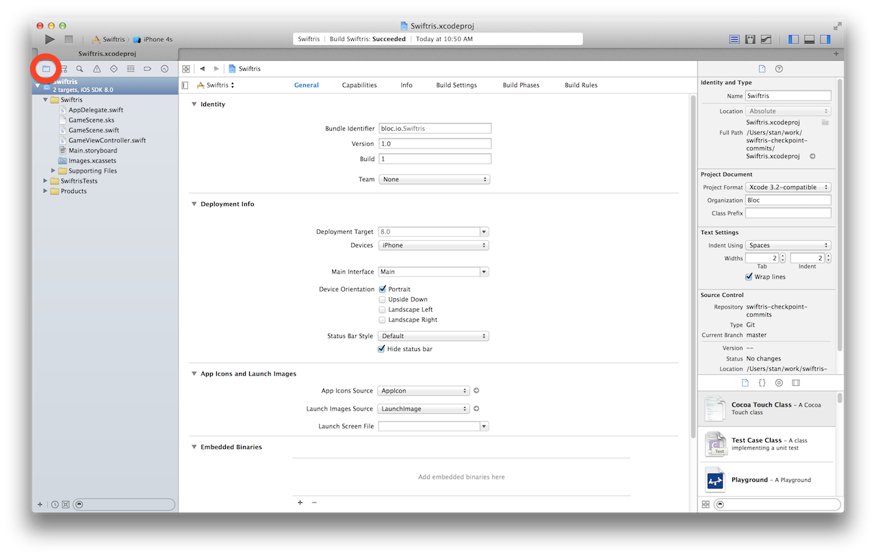Open the Project navigator folder icon
Viewport: 876px width, 557px height.
click(47, 69)
